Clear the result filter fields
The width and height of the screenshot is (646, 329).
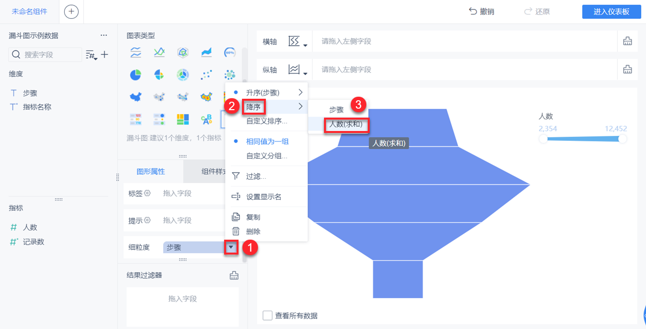click(234, 275)
